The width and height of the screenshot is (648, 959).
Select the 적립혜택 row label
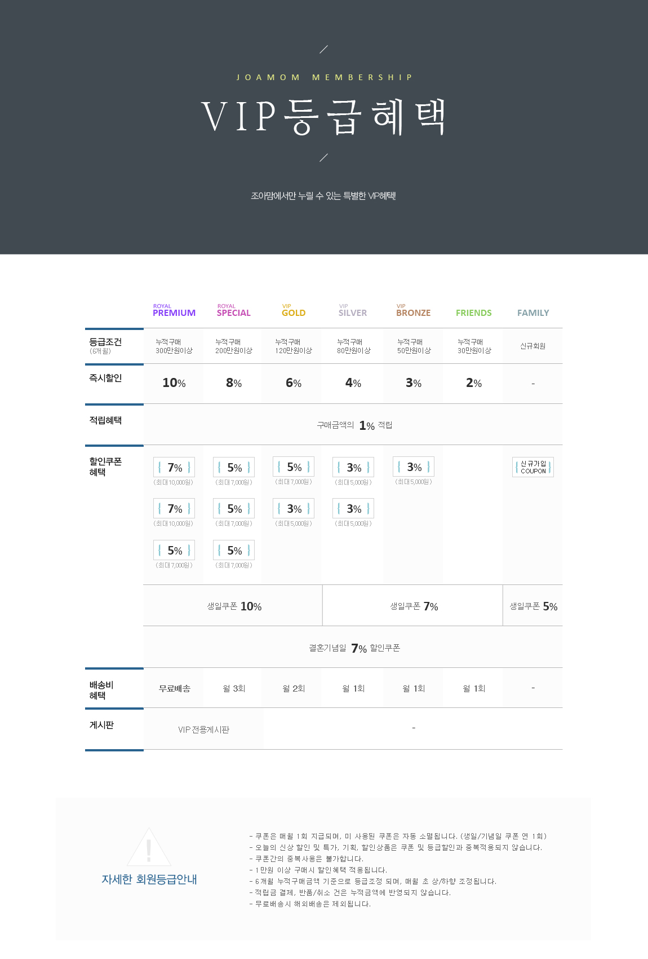(105, 420)
